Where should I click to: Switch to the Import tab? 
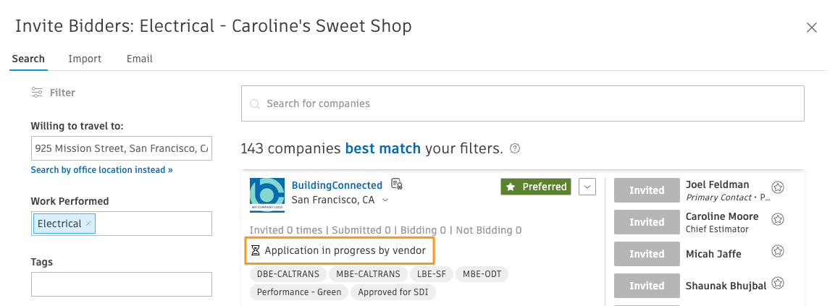coord(85,59)
